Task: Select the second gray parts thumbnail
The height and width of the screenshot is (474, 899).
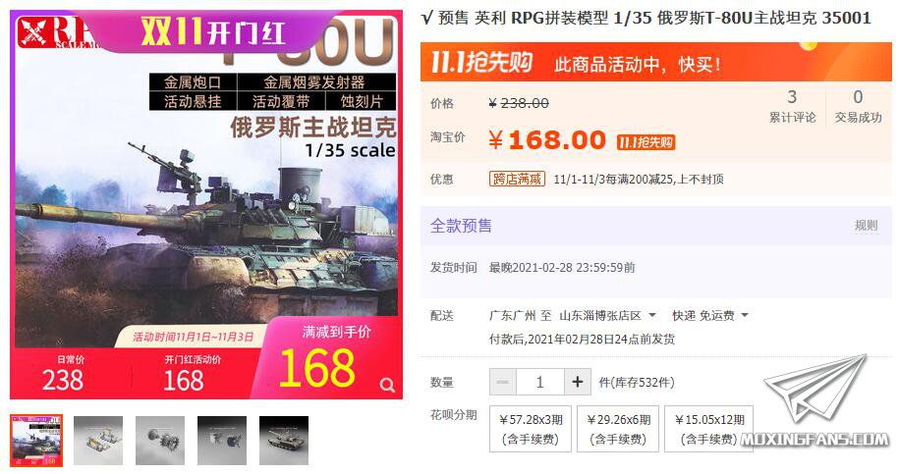Action: (x=98, y=441)
